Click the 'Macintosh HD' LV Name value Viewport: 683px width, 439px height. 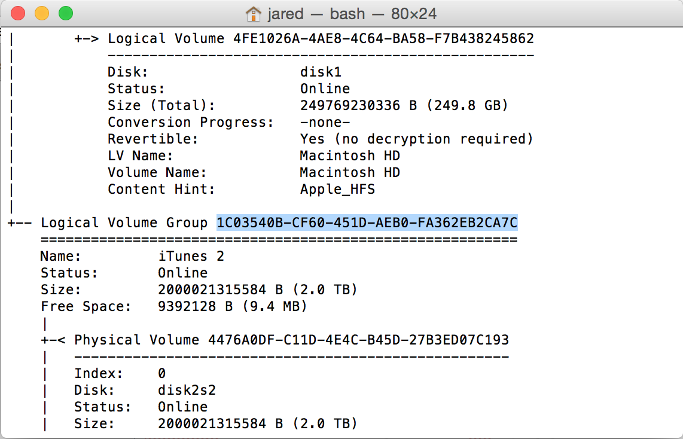coord(350,156)
